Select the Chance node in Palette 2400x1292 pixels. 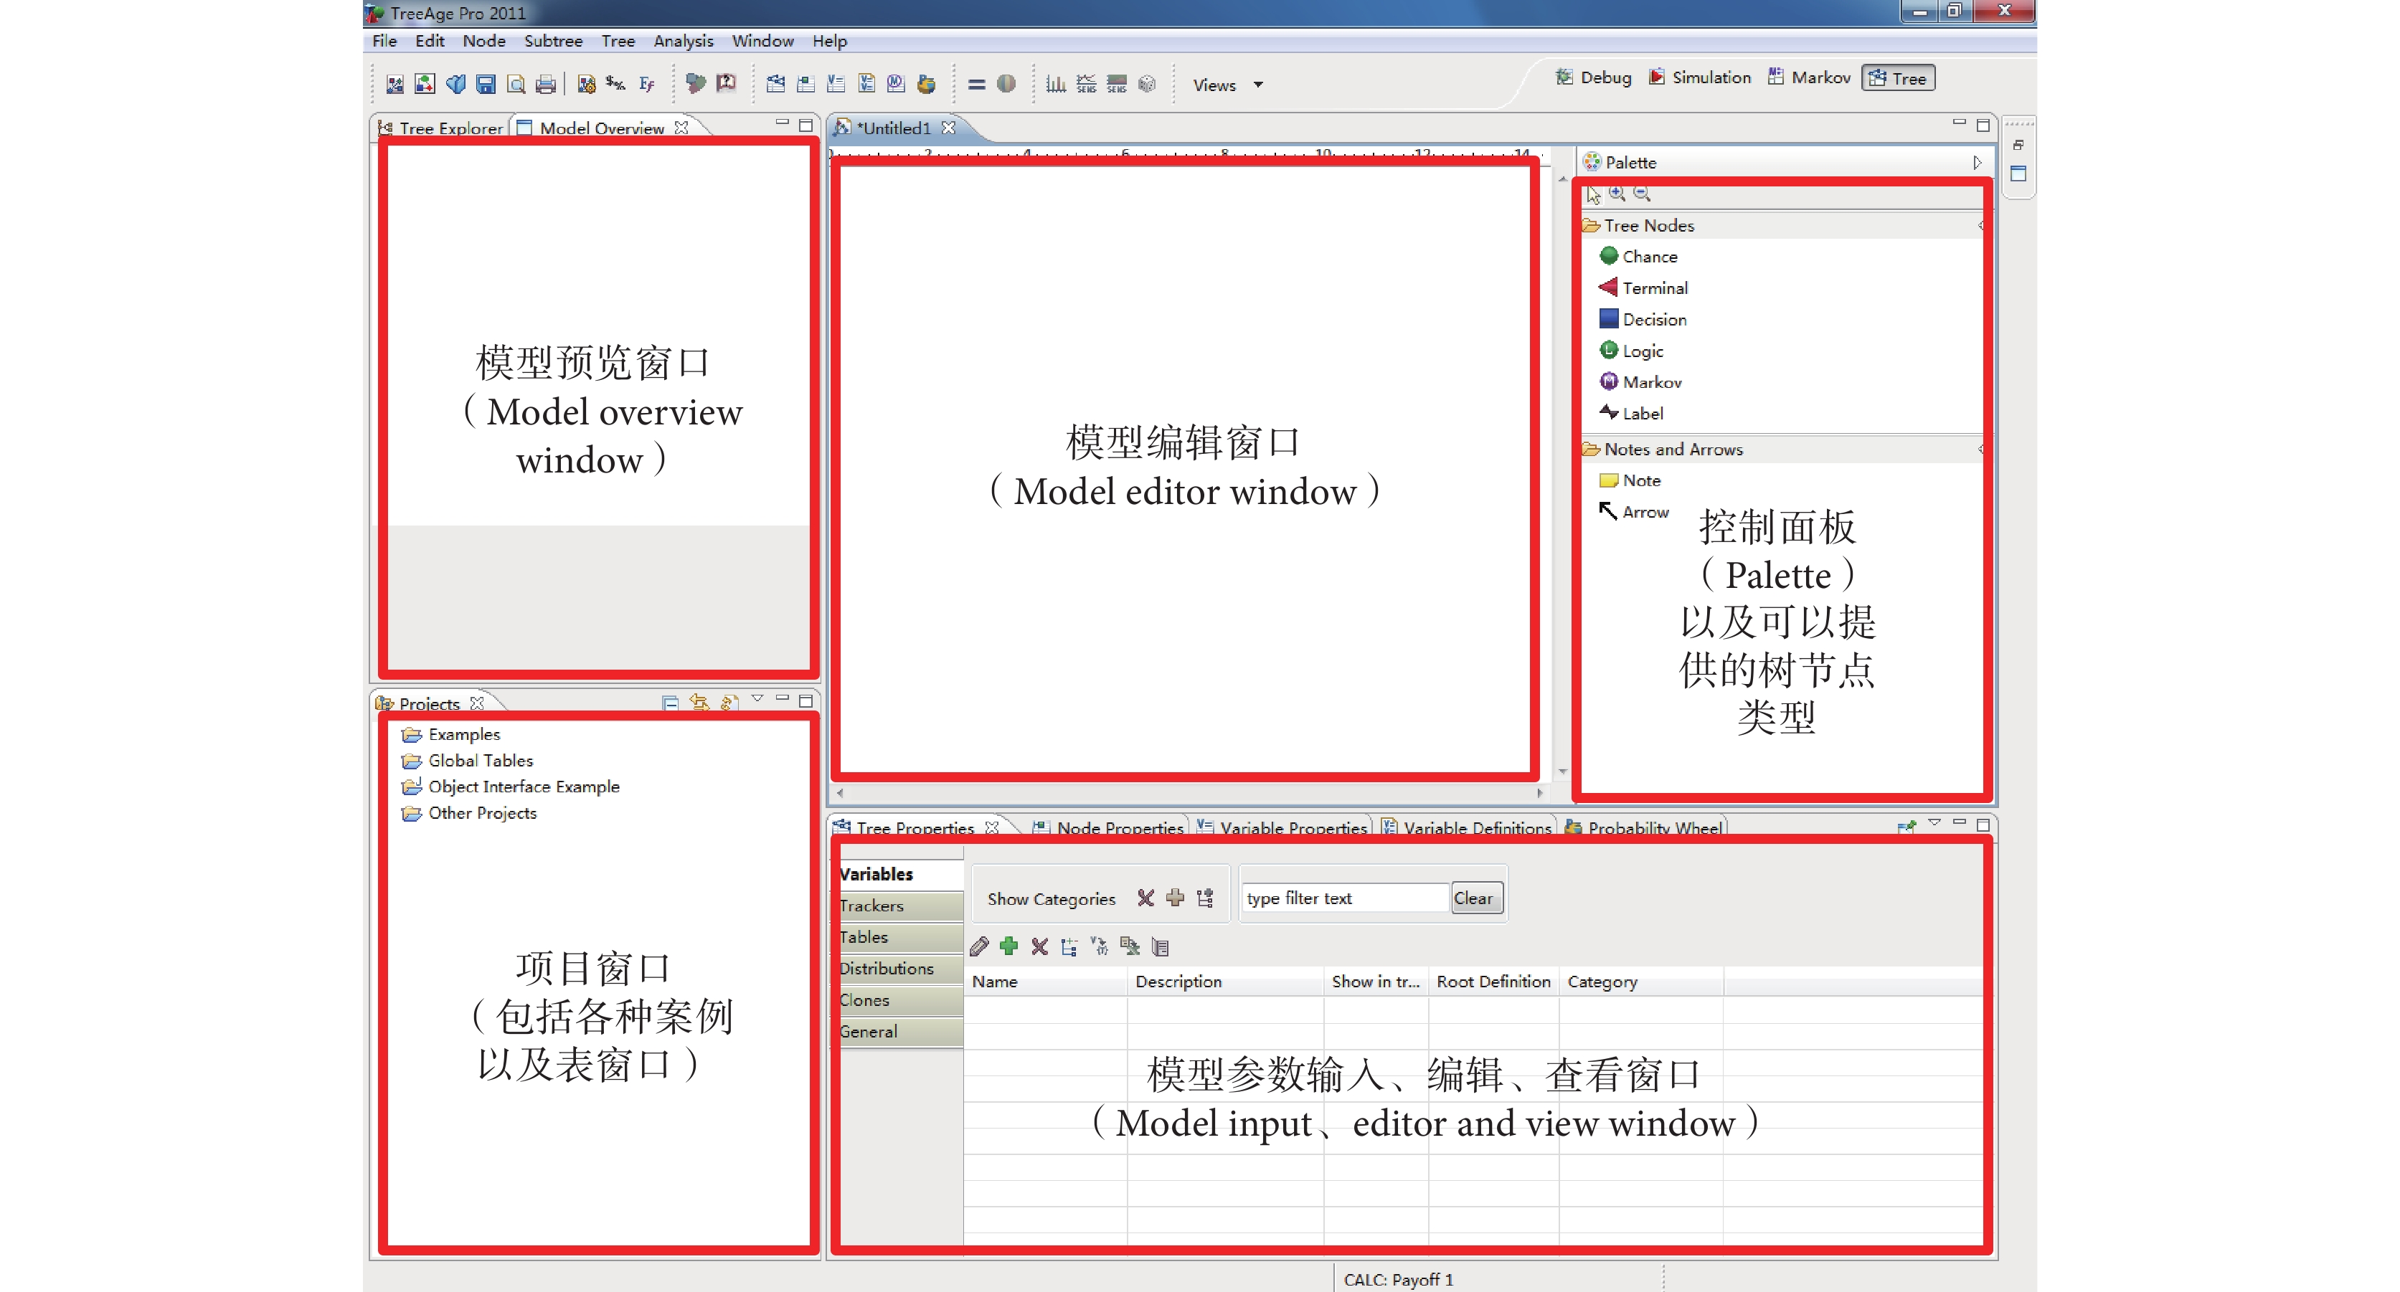pyautogui.click(x=1638, y=256)
